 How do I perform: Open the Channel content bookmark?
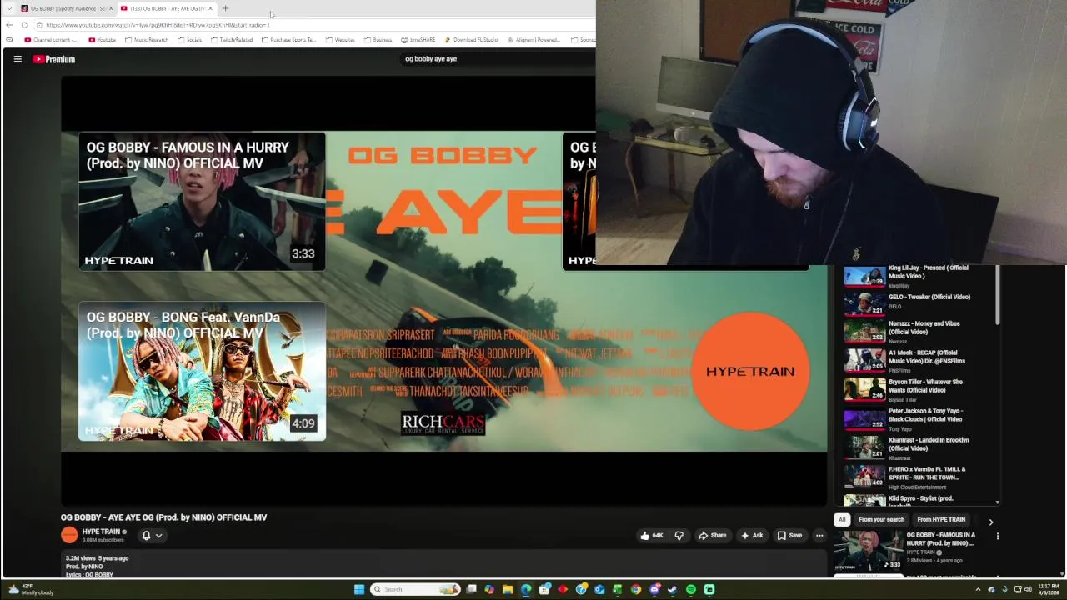51,40
